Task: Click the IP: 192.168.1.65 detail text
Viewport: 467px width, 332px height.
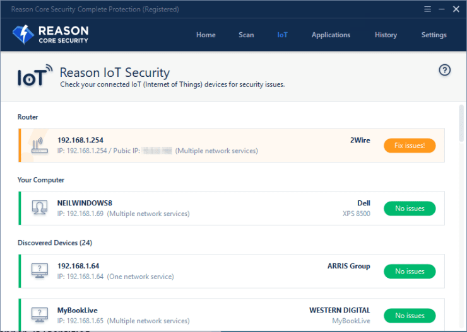Action: coord(80,321)
